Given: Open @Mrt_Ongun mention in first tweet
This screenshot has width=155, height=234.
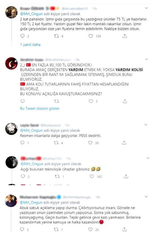Looking at the screenshot, I should point(31,14).
